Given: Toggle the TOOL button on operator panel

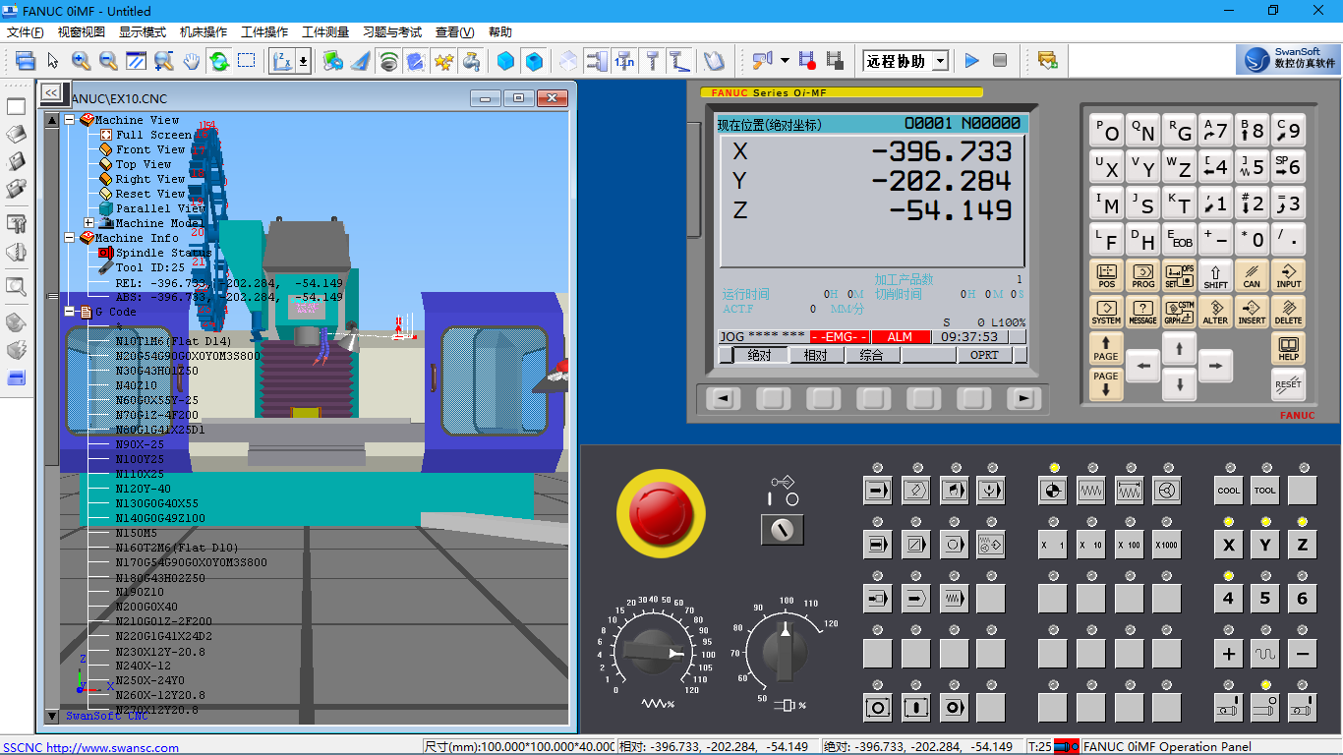Looking at the screenshot, I should click(x=1265, y=490).
